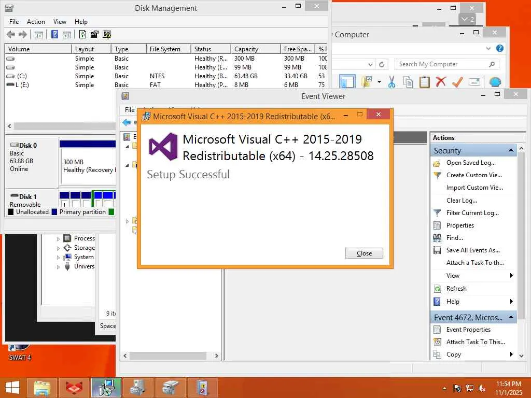This screenshot has width=531, height=398.
Task: Click the Paste clipboard icon
Action: [x=424, y=81]
